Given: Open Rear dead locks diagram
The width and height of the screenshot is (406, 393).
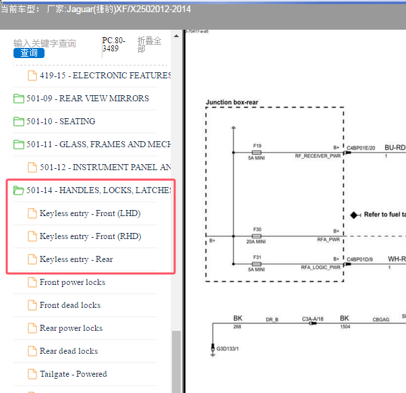Looking at the screenshot, I should click(x=69, y=351).
